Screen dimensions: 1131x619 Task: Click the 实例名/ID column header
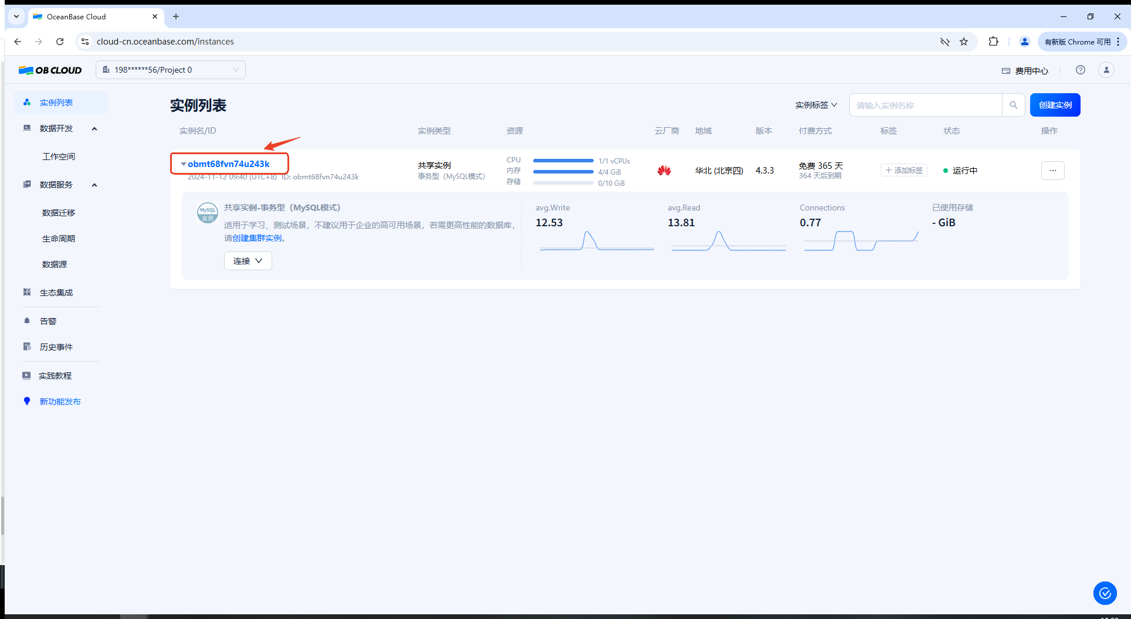[198, 131]
